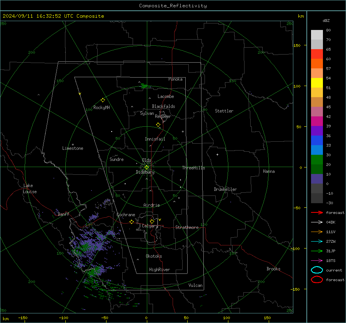This screenshot has width=346, height=323.
Task: Click the asterisk marker east of Innisfail
Action: coord(183,132)
